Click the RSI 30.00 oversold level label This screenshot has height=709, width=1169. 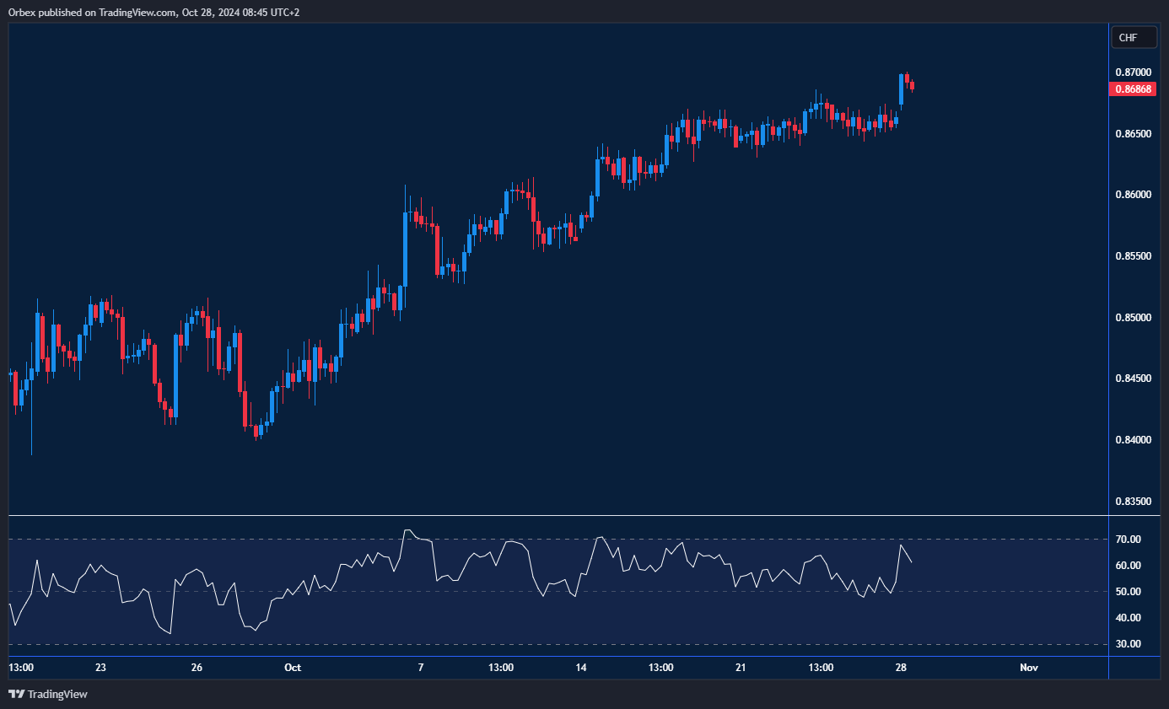(1129, 644)
